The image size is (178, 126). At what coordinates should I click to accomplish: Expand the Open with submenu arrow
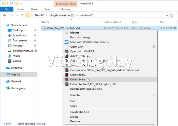pyautogui.click(x=154, y=47)
